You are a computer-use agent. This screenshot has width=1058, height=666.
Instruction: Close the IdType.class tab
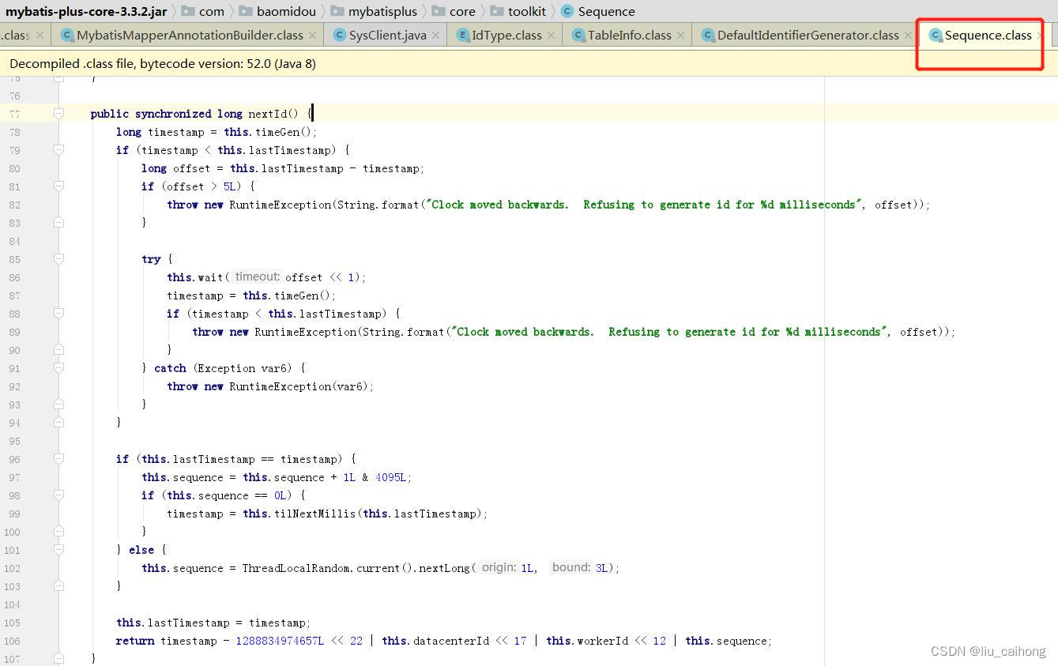point(551,36)
